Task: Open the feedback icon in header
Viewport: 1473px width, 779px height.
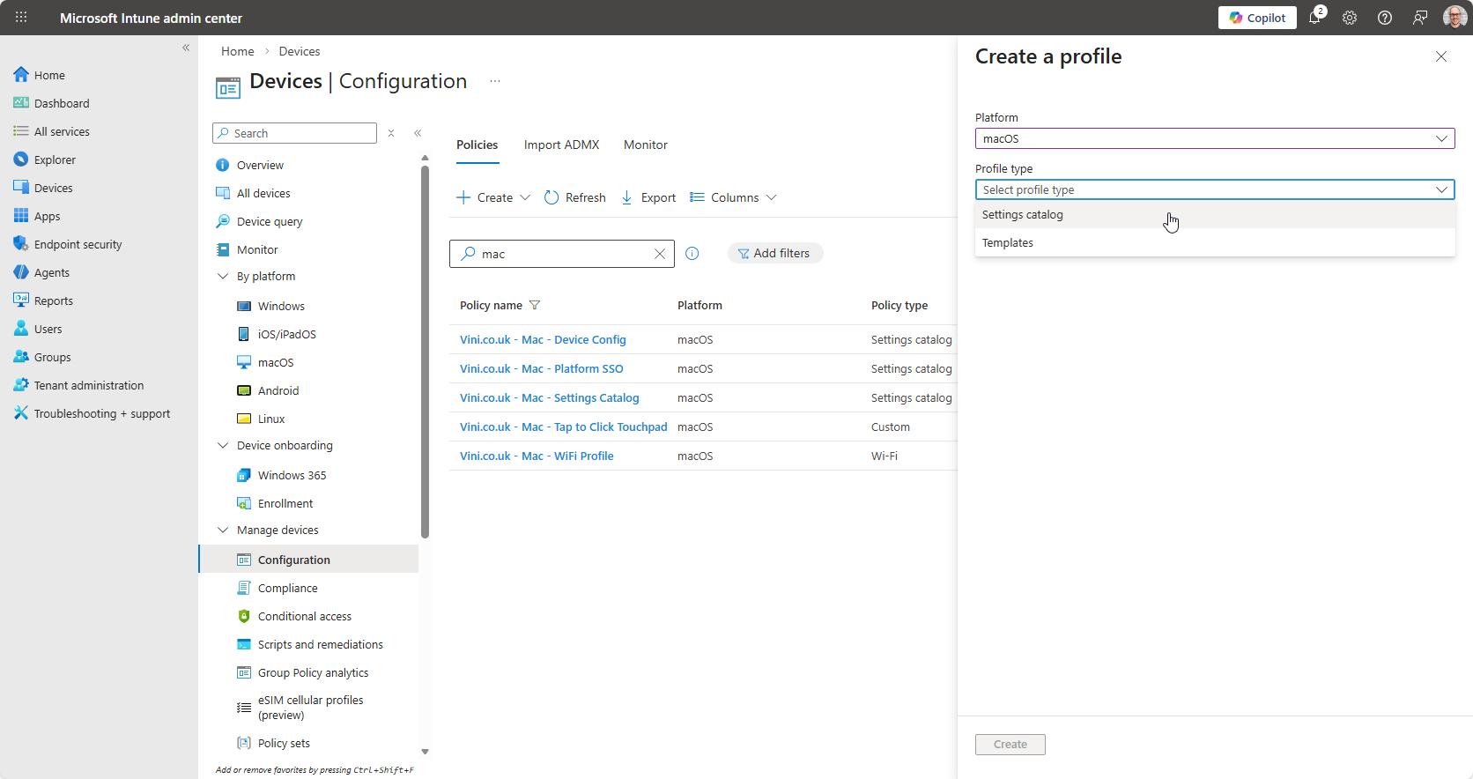Action: tap(1420, 18)
